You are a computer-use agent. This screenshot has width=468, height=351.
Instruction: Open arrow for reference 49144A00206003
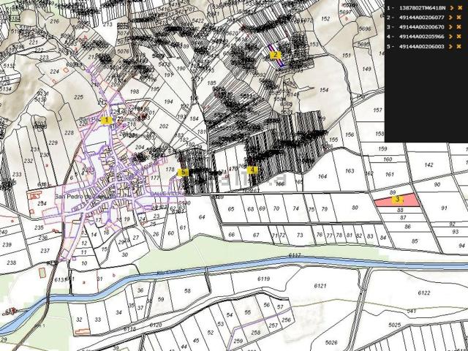(x=450, y=47)
